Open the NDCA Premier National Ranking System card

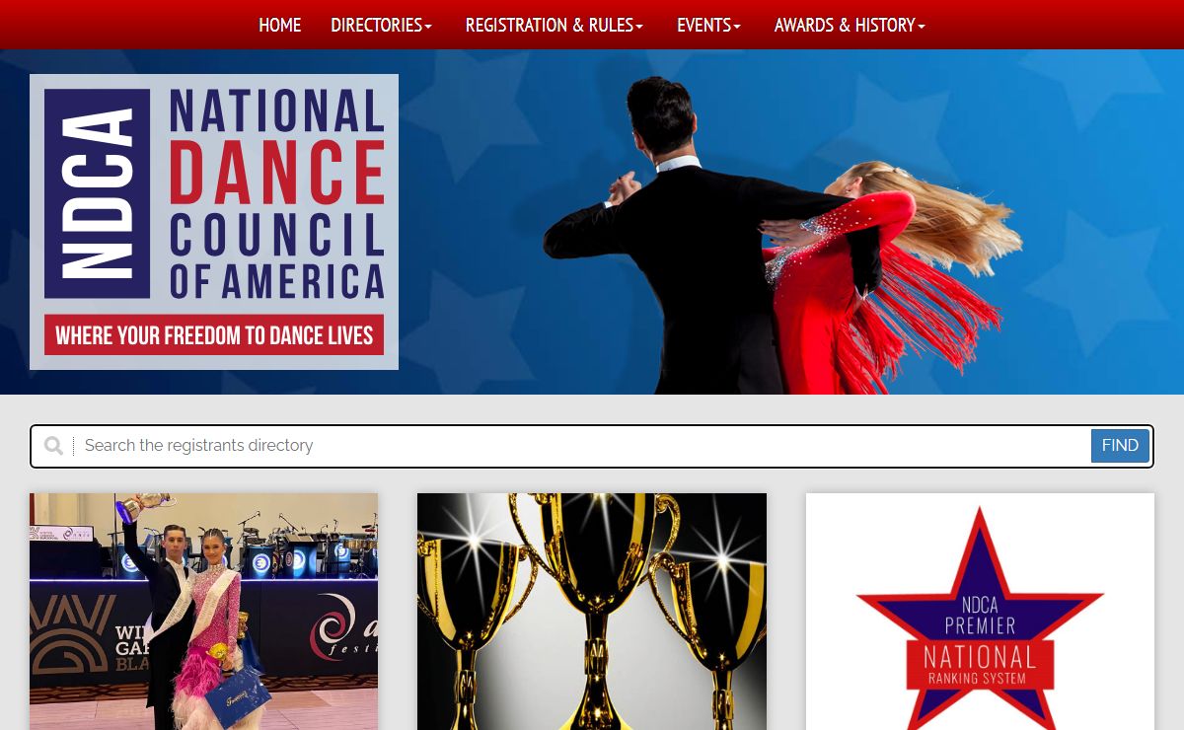980,612
